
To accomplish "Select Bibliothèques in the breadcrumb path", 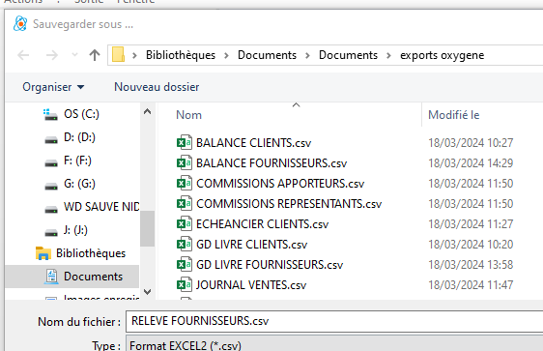I will [x=181, y=55].
